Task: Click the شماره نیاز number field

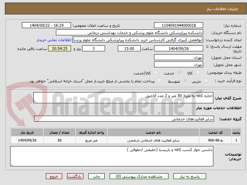Action: 179,25
